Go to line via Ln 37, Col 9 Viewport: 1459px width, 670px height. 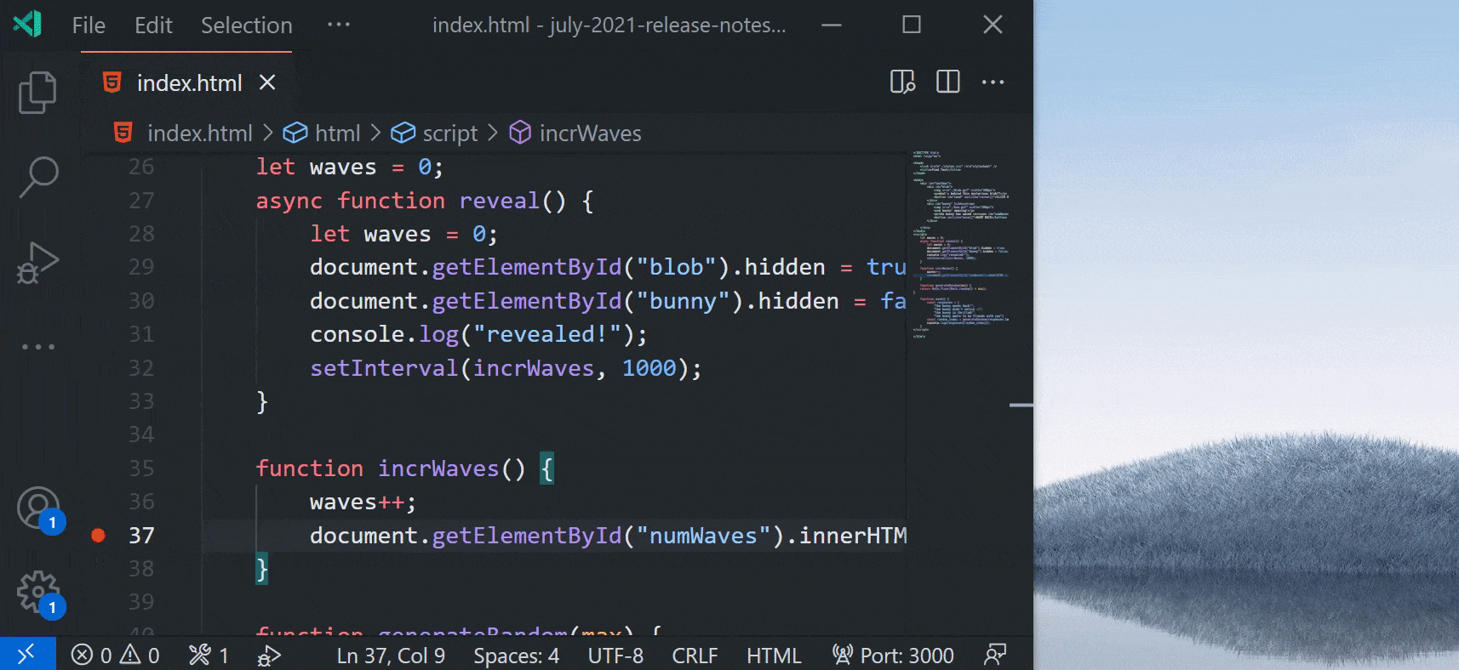[x=391, y=656]
